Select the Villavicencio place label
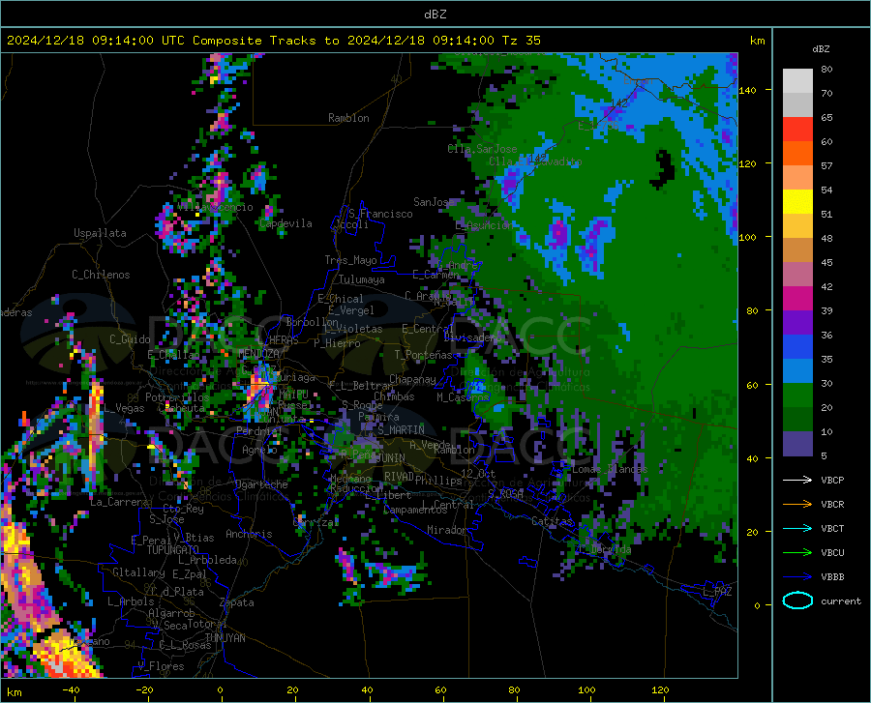The height and width of the screenshot is (703, 871). tap(216, 207)
